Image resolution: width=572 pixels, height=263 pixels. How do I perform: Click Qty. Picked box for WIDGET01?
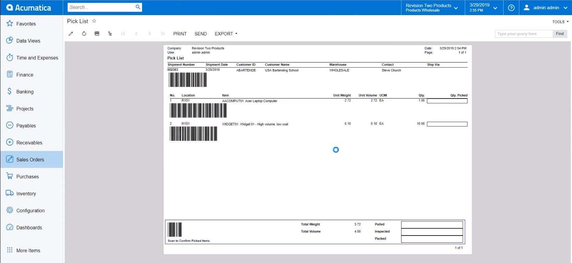coord(447,124)
